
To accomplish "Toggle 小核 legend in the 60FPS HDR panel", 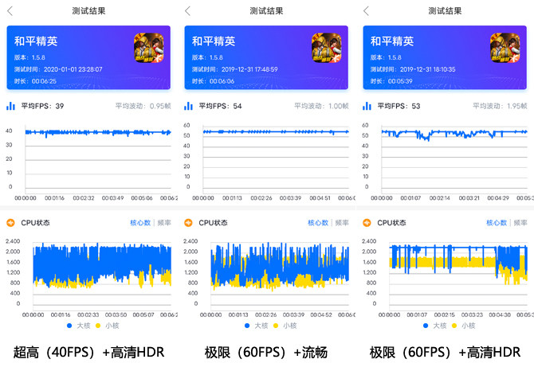I will point(464,326).
